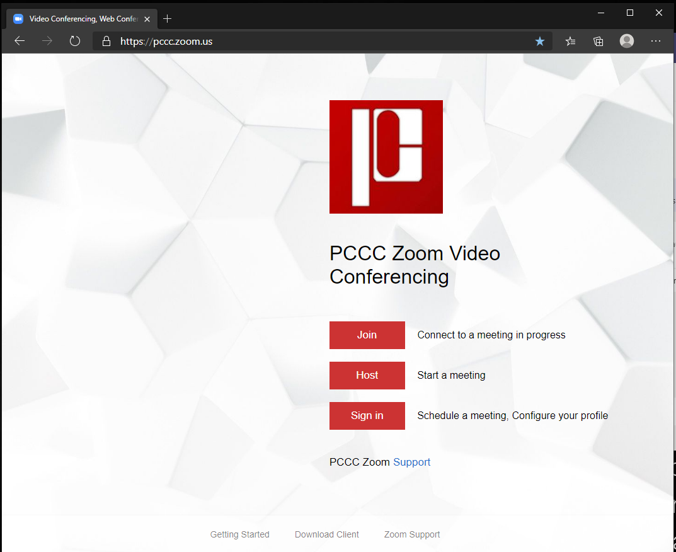This screenshot has height=552, width=676.
Task: Open the Zoom Support footer link
Action: 412,534
